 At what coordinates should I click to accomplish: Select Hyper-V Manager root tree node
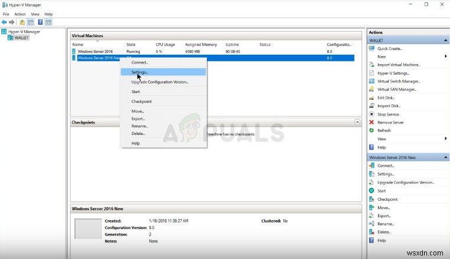24,32
